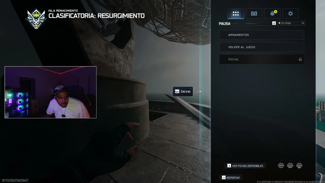
Task: Click the Clasificatoria: Resurgimiento title
Action: click(96, 16)
